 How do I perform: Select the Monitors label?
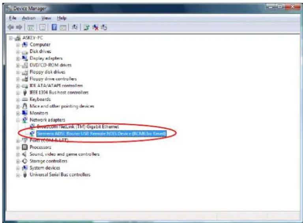tap(39, 113)
